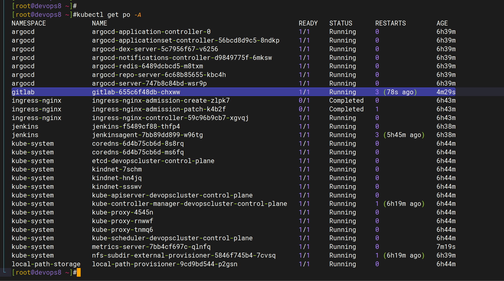The height and width of the screenshot is (281, 504).
Task: Select pod coredns-6d4b75cb6d-ms6fq
Action: click(138, 152)
